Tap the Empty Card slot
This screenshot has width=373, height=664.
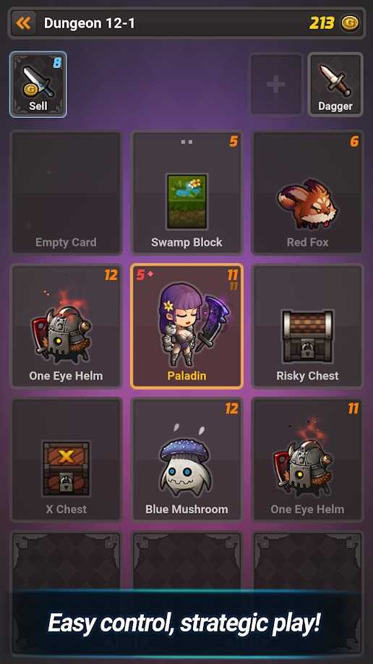pos(66,193)
